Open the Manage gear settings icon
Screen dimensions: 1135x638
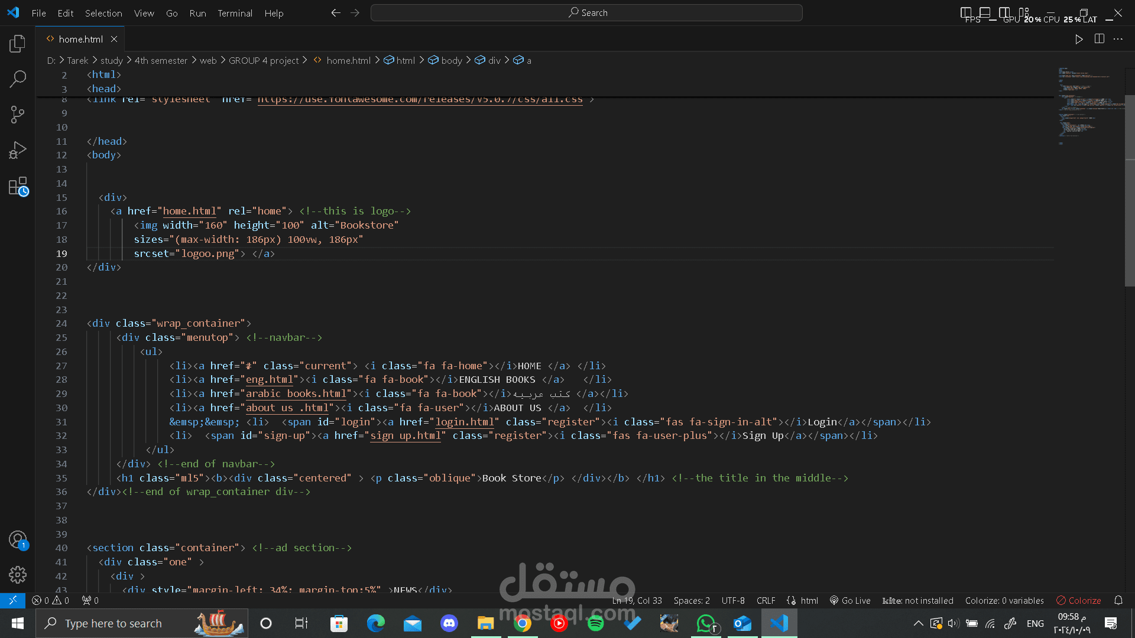pos(18,575)
